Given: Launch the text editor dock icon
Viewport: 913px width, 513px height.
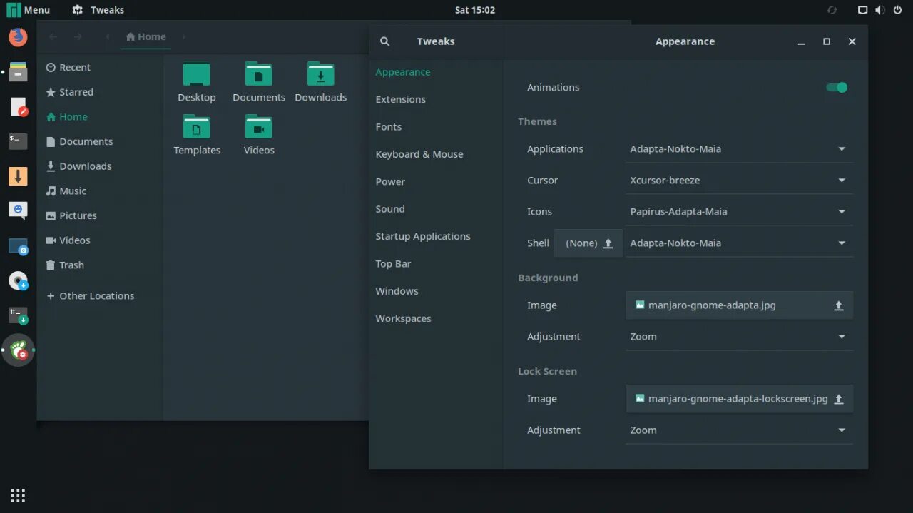Looking at the screenshot, I should click(x=19, y=107).
